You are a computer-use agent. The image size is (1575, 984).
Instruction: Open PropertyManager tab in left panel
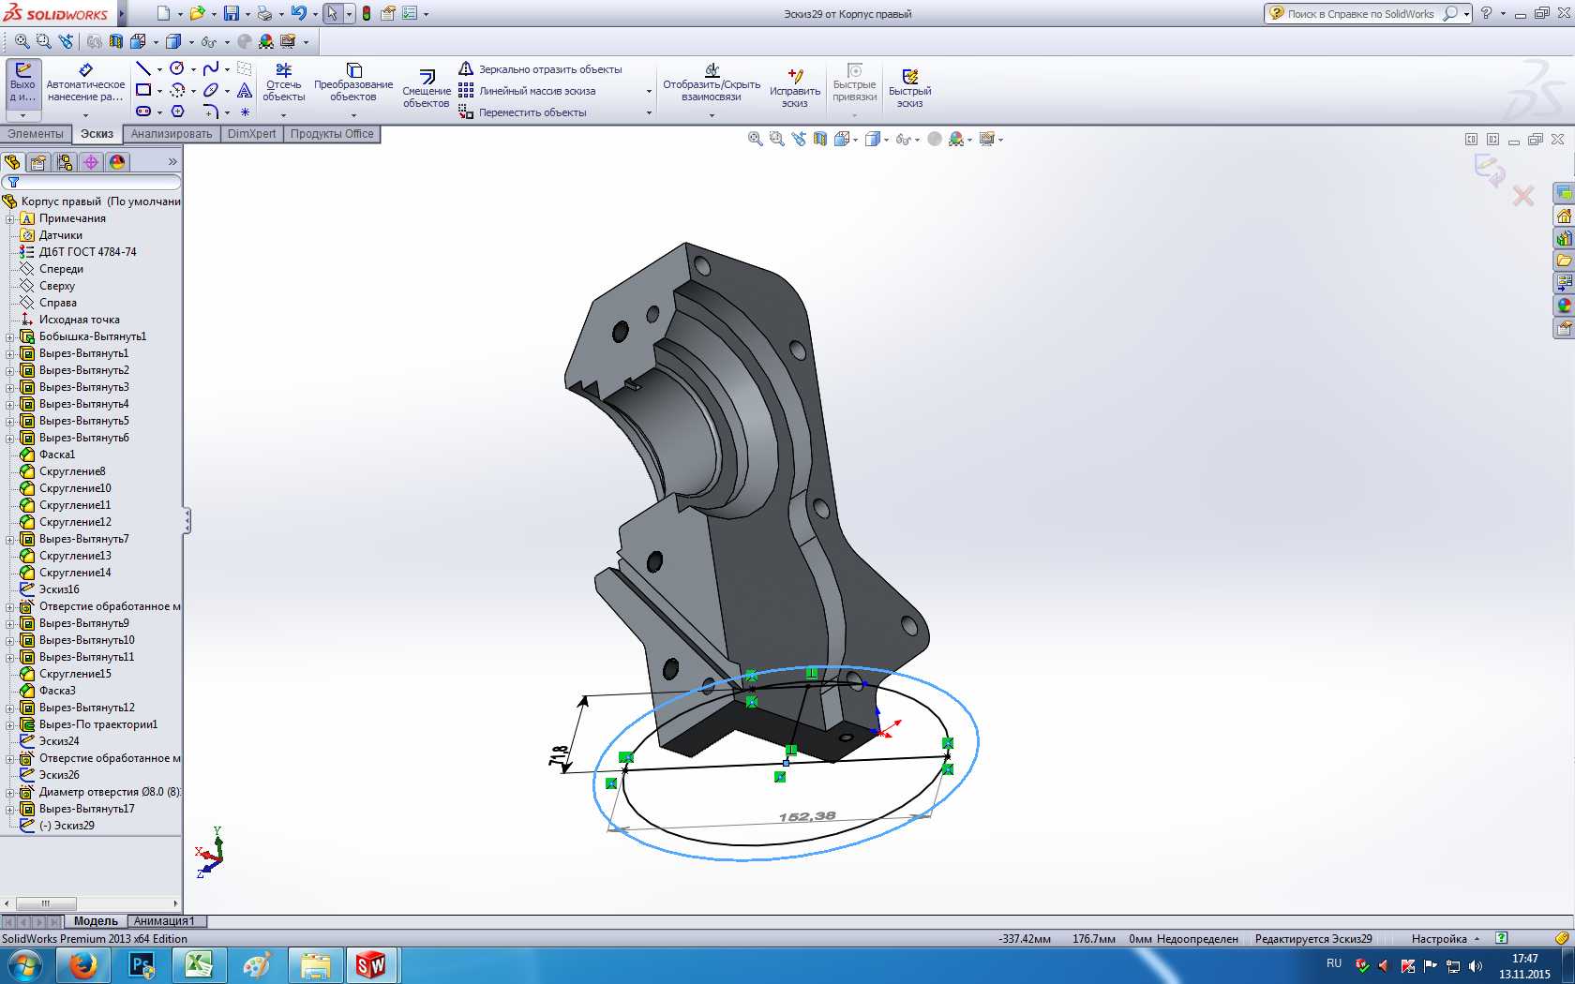[38, 162]
